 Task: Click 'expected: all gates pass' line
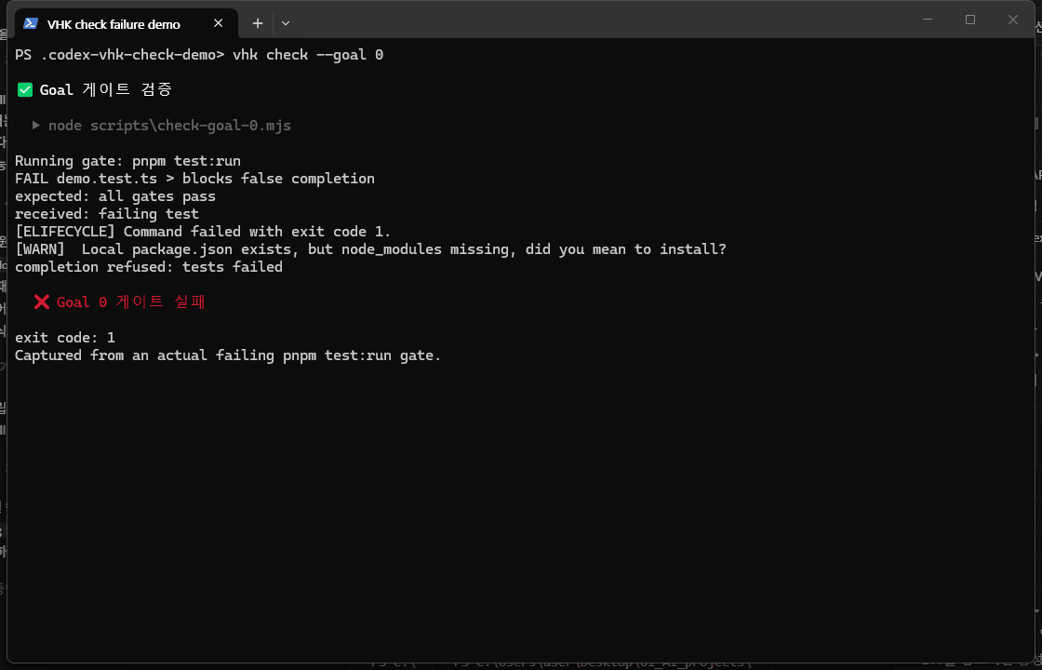115,196
